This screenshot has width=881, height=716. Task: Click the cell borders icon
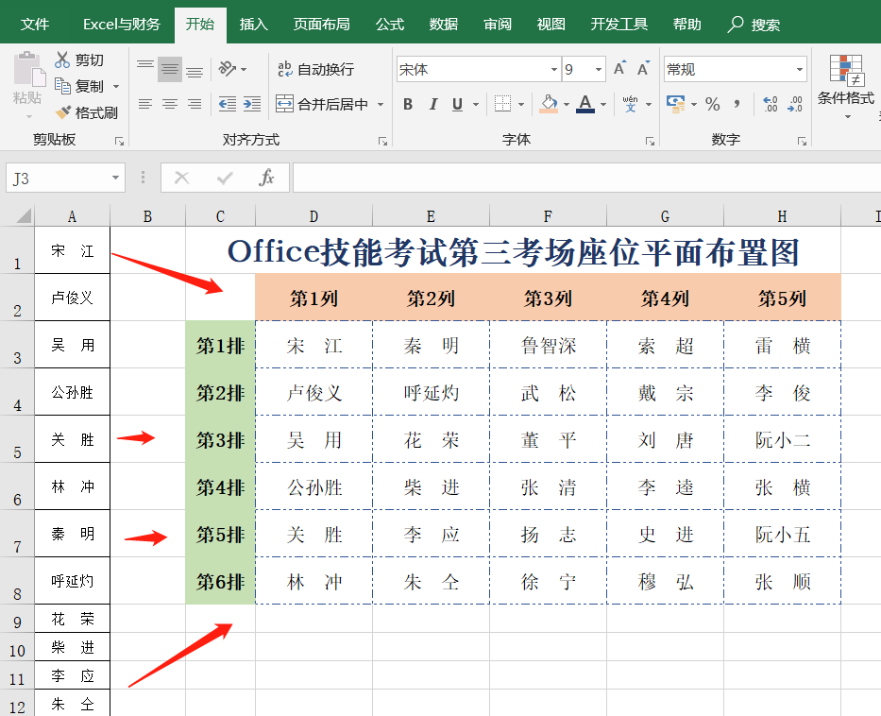tap(502, 104)
